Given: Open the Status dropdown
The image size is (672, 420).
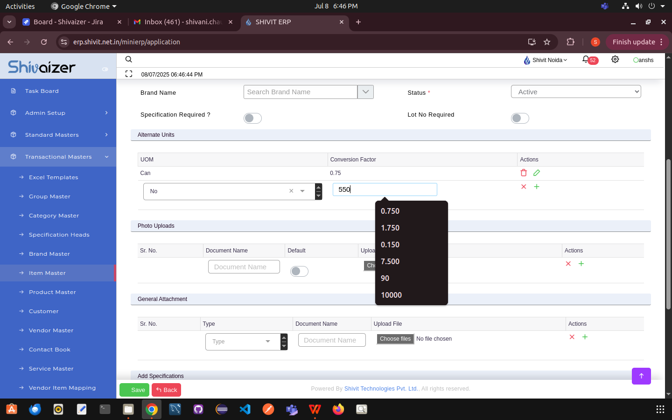Looking at the screenshot, I should (x=576, y=92).
